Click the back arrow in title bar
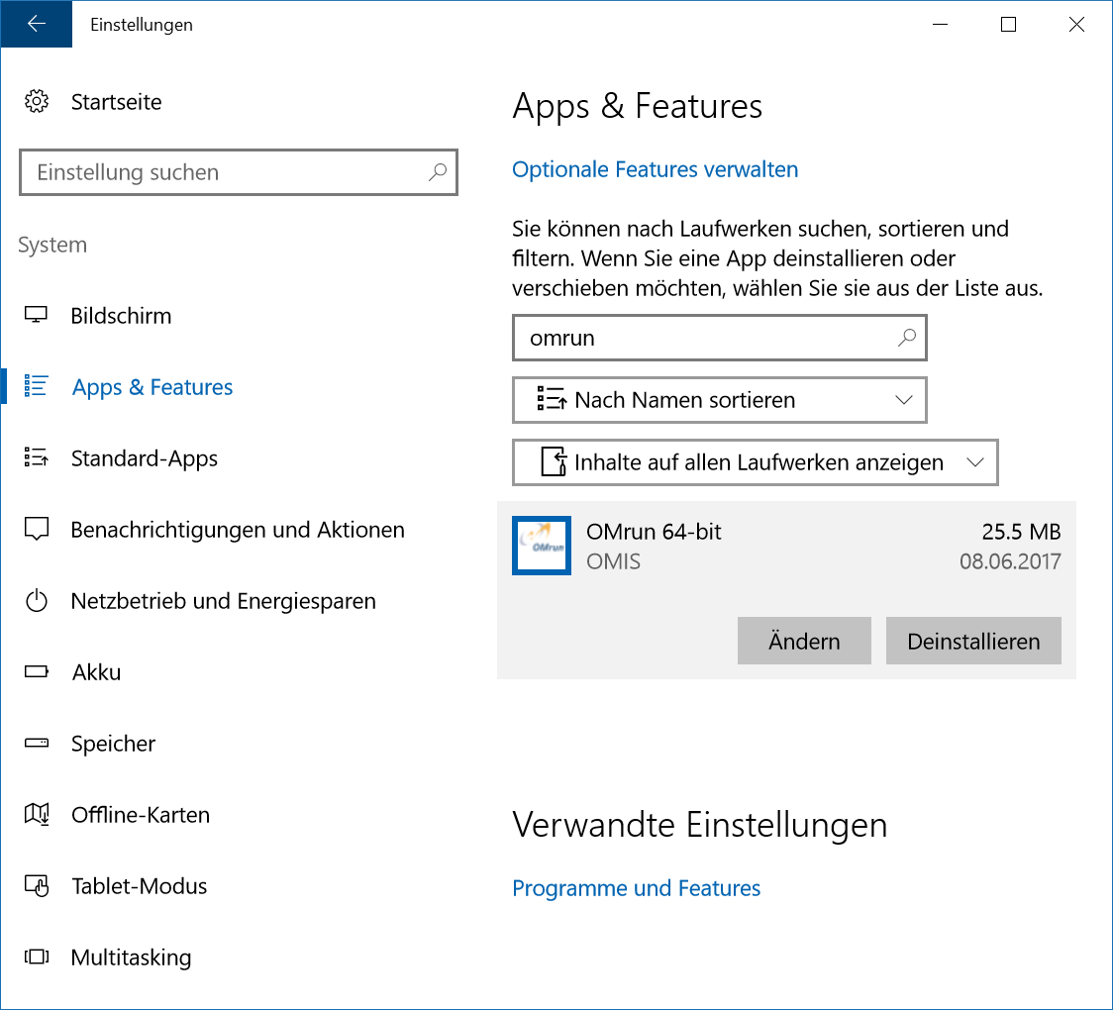The image size is (1113, 1010). coord(37,25)
